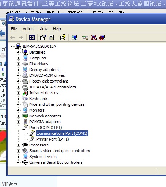166x187 pixels.
Task: Select Display adapters category
Action: point(44,70)
